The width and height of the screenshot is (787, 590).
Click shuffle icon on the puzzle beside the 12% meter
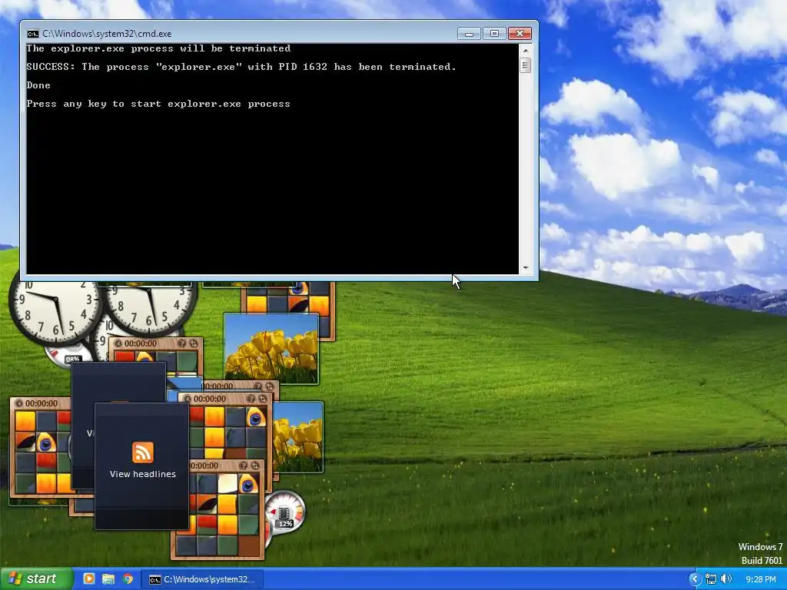click(255, 466)
